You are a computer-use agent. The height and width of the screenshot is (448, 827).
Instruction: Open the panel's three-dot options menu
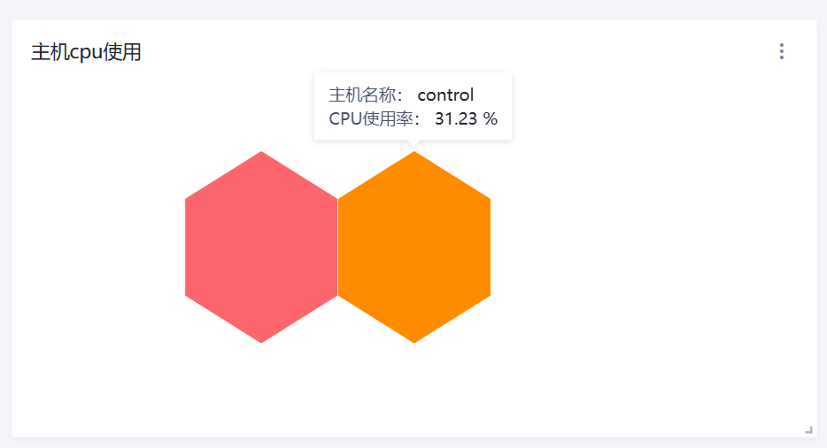click(x=781, y=51)
